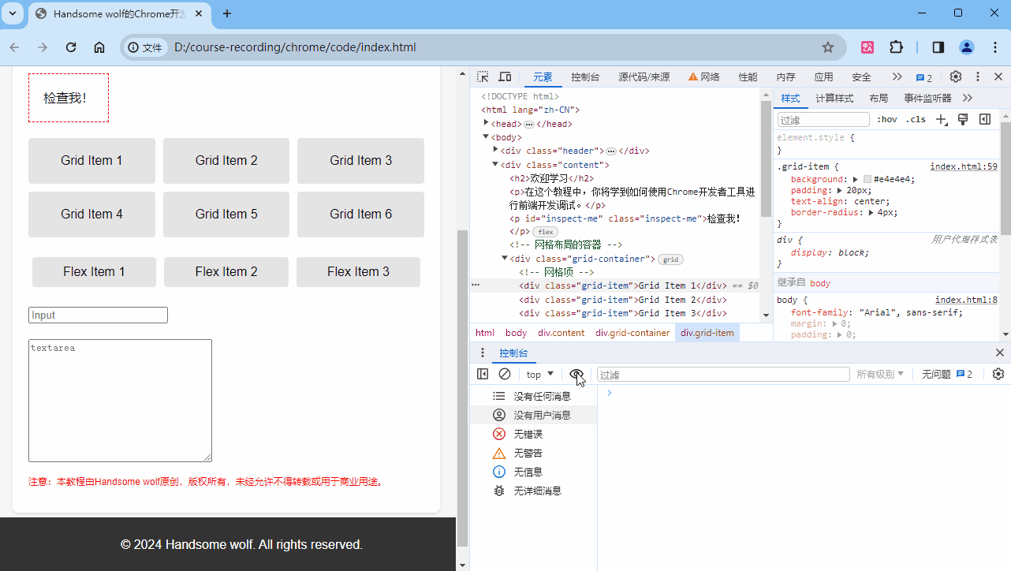Activate the element inspector picker icon

[483, 77]
